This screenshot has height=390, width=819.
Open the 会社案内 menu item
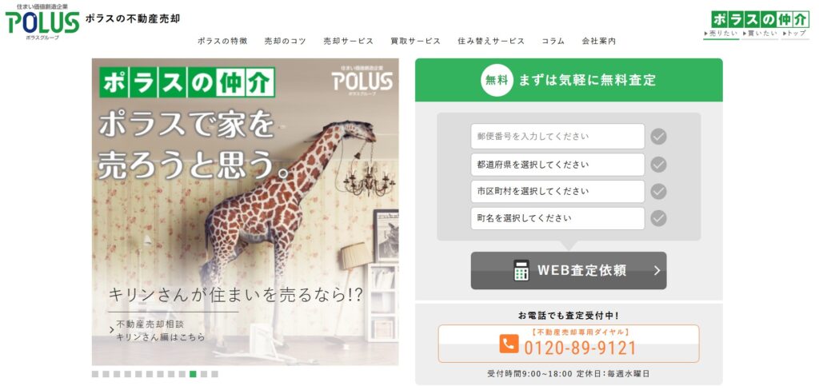599,41
